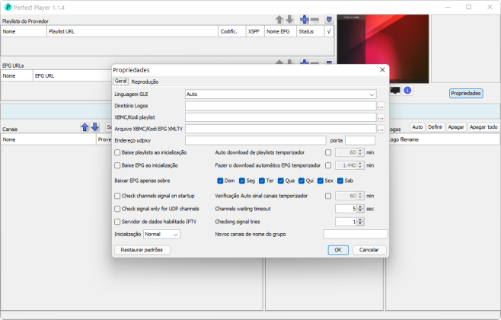Uncheck Ter day checkbox
The width and height of the screenshot is (501, 320).
coord(262,181)
